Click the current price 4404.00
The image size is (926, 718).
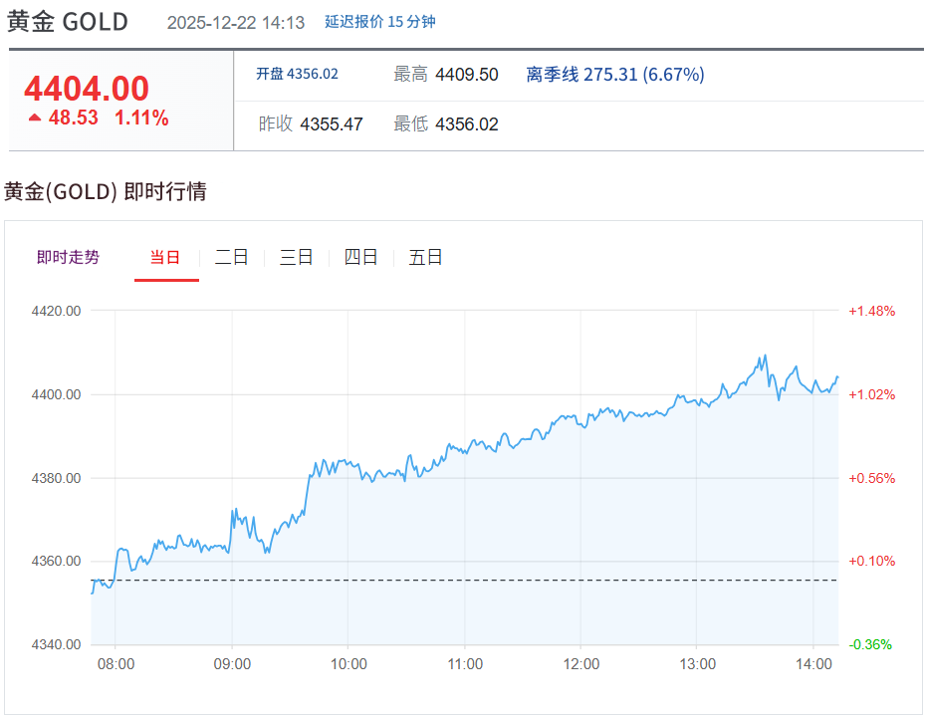[x=87, y=89]
